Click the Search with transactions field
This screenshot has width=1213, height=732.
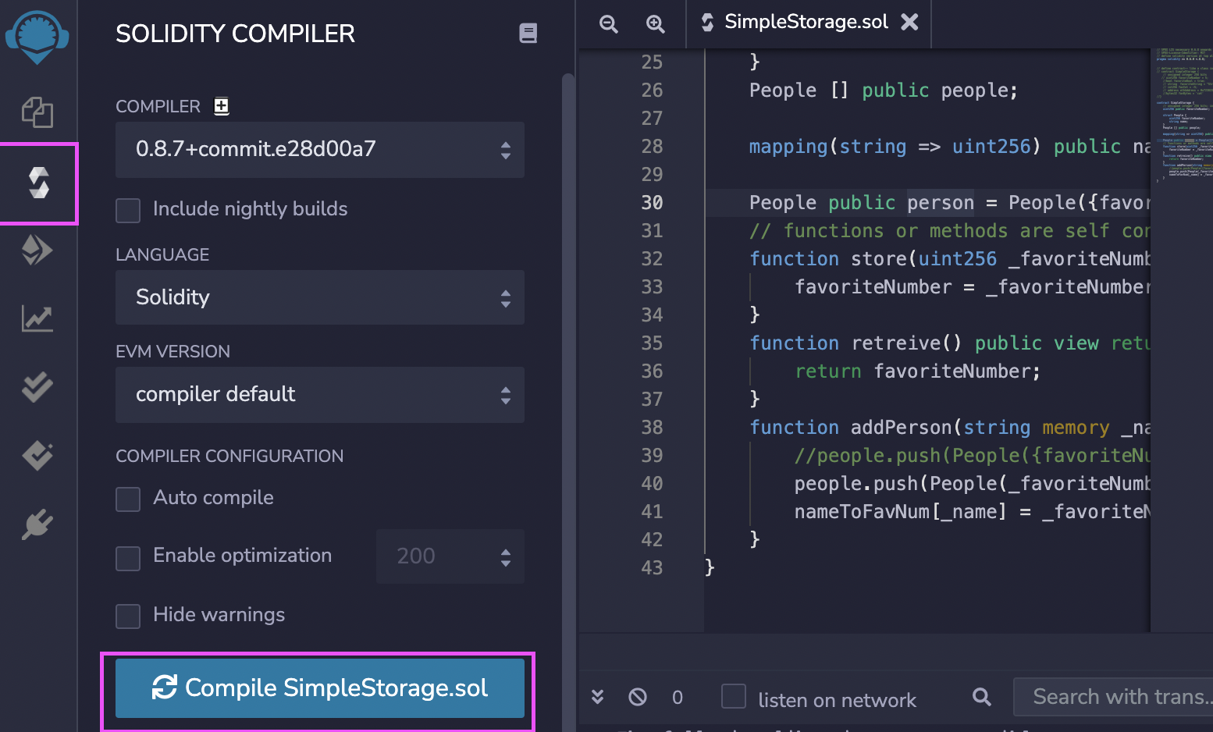pos(1115,695)
